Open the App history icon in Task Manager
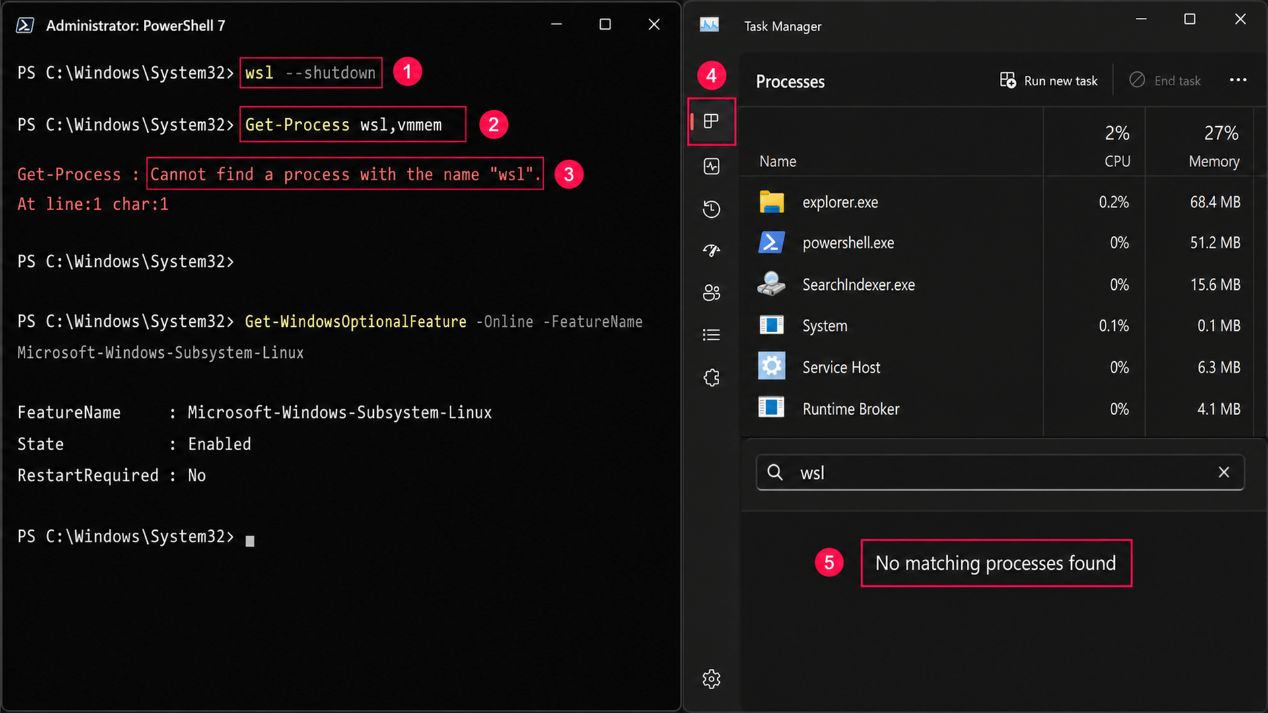Viewport: 1268px width, 713px height. [711, 209]
